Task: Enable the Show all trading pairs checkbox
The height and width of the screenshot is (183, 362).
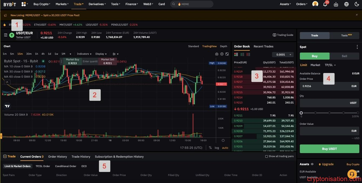Action: pyautogui.click(x=267, y=156)
